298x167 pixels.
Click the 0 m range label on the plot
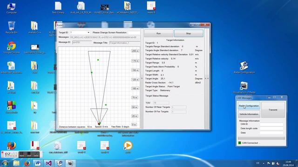point(134,125)
